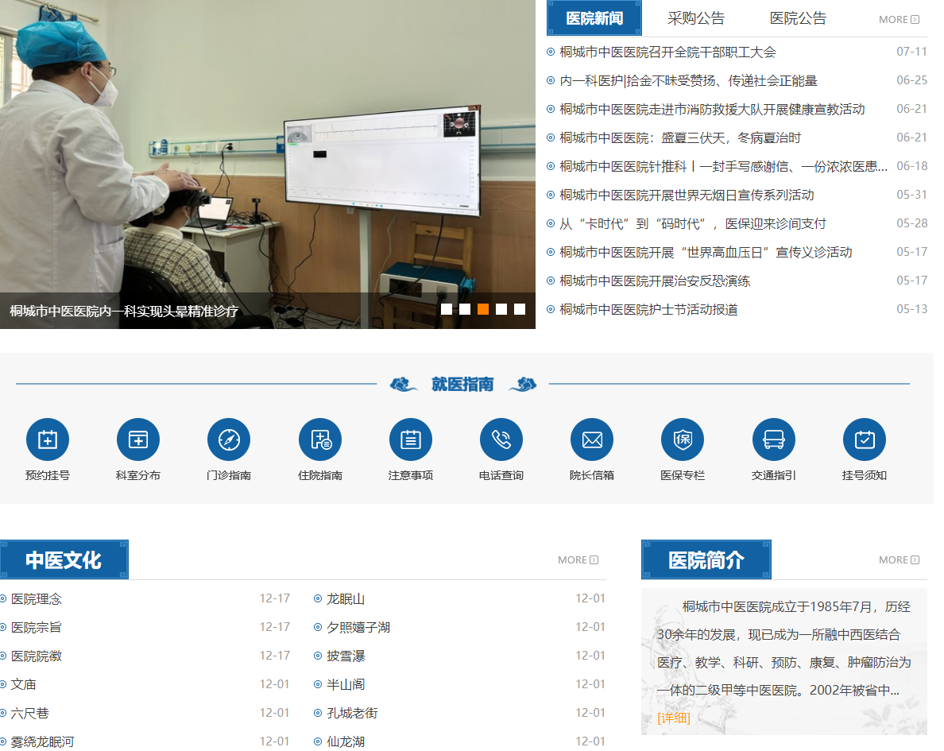Viewport: 944px width, 751px height.
Task: Open 文庙 culture entry
Action: [x=24, y=684]
